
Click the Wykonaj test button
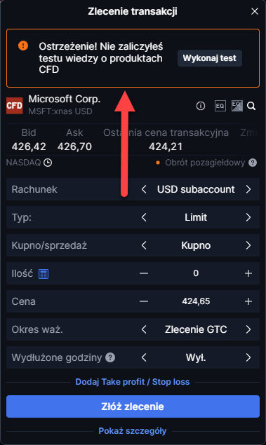point(210,58)
